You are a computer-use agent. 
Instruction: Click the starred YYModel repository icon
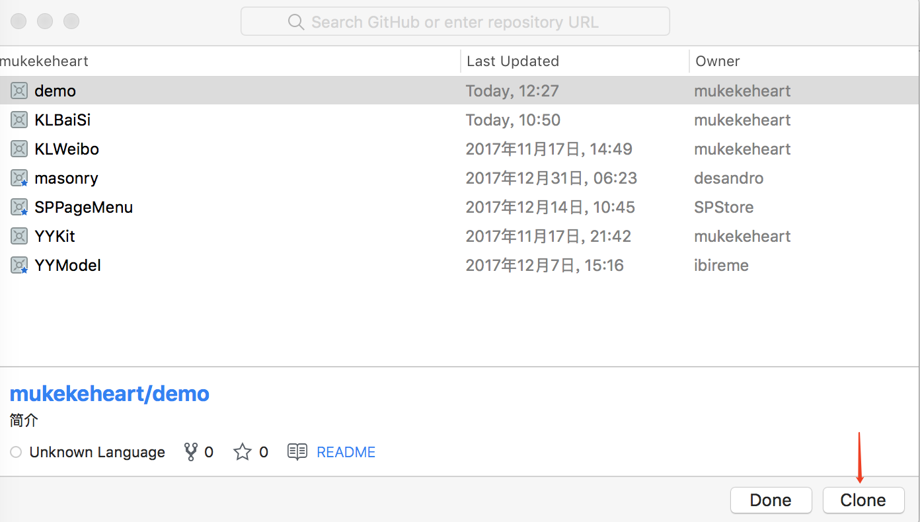[19, 265]
